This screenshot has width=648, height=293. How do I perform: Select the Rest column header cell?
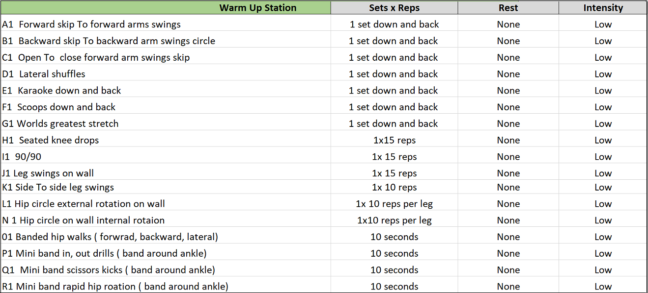508,8
